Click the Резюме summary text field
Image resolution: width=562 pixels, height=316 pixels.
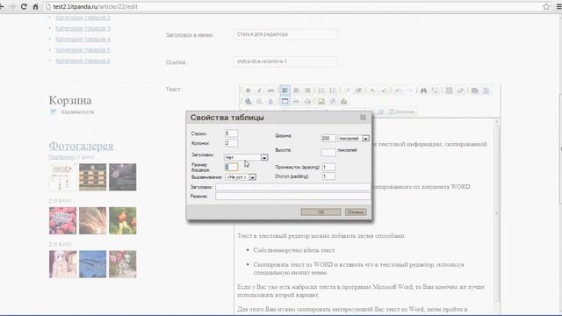click(292, 197)
